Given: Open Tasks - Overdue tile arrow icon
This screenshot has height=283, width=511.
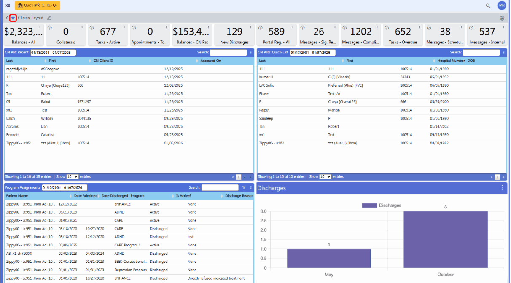Looking at the screenshot, I should pos(387,28).
